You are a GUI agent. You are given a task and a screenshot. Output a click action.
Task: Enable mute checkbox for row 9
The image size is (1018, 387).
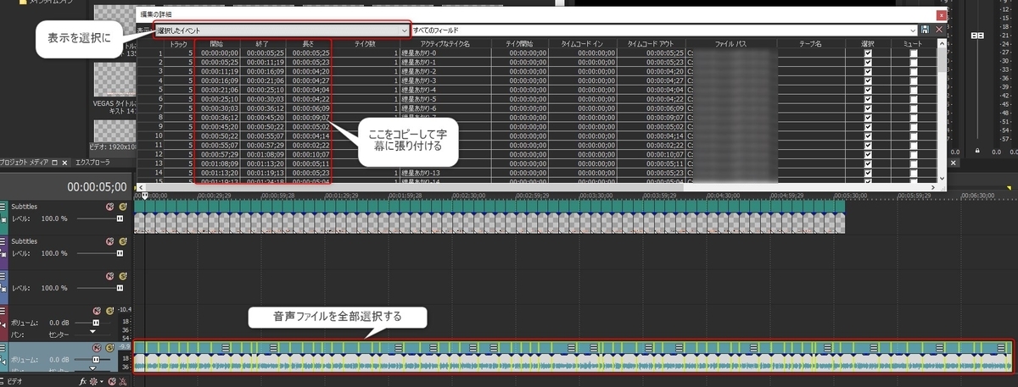pyautogui.click(x=913, y=126)
